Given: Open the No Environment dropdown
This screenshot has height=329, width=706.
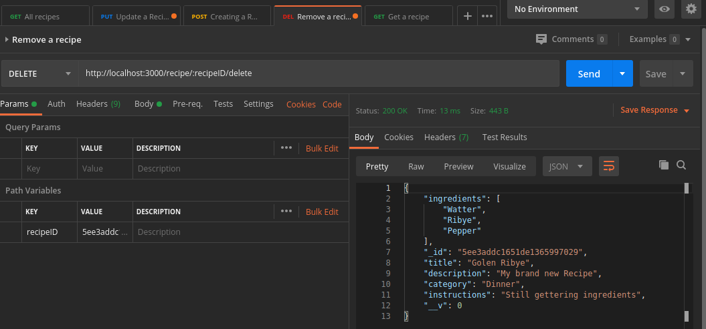Looking at the screenshot, I should (x=578, y=9).
